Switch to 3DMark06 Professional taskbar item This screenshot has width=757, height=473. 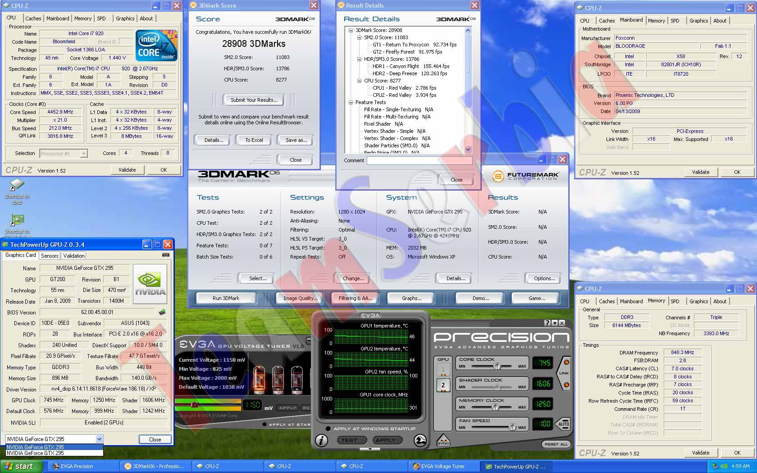pos(155,466)
